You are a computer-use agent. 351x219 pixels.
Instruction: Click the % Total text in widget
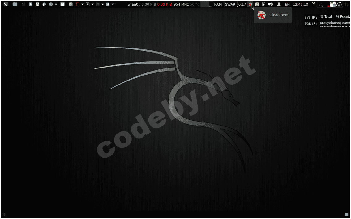click(326, 17)
